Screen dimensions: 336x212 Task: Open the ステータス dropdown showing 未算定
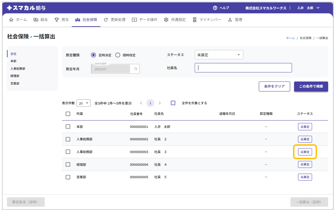(x=219, y=55)
